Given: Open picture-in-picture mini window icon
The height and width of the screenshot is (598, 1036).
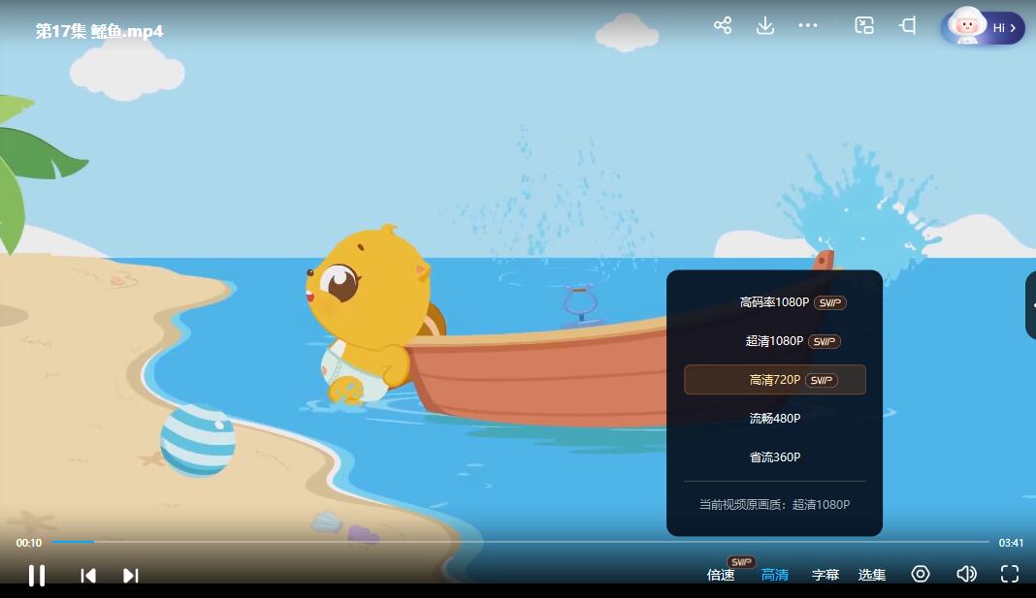Looking at the screenshot, I should 864,26.
